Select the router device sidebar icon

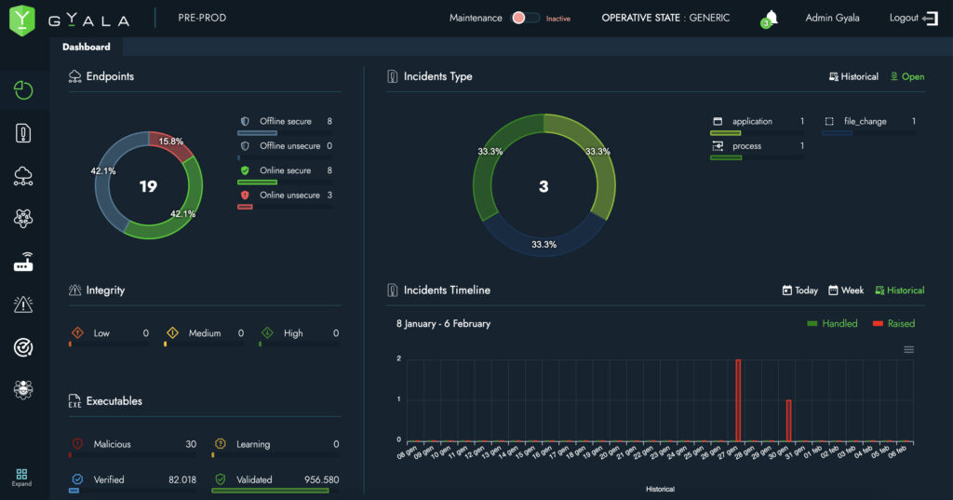(x=23, y=263)
